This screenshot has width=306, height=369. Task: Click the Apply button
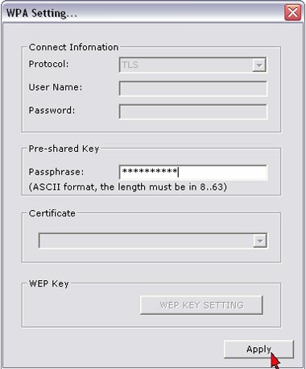click(x=258, y=349)
